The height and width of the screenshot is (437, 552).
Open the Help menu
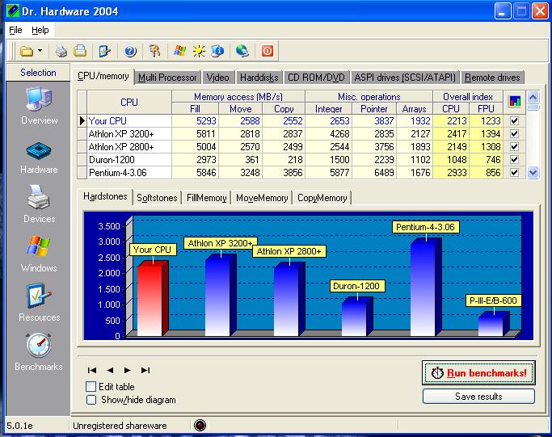(40, 30)
